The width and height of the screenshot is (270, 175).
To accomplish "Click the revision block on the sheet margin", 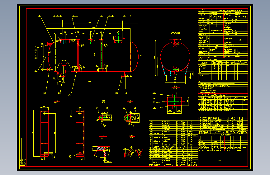I will (x=23, y=152).
